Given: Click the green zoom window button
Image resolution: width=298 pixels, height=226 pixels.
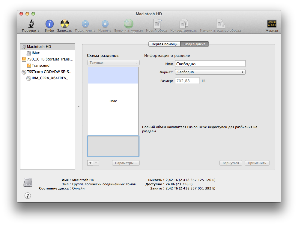Looking at the screenshot, I should [x=33, y=14].
